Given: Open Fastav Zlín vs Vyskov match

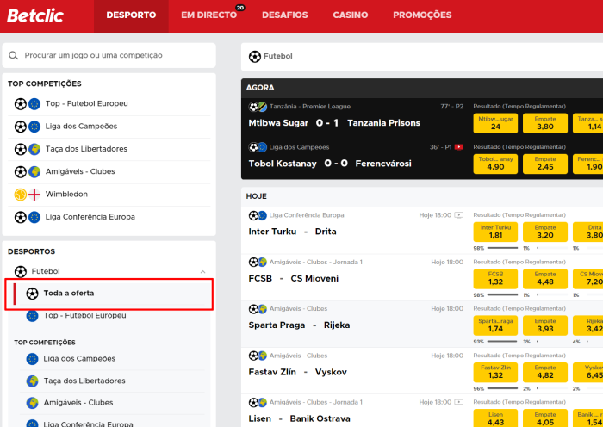Looking at the screenshot, I should coord(298,373).
